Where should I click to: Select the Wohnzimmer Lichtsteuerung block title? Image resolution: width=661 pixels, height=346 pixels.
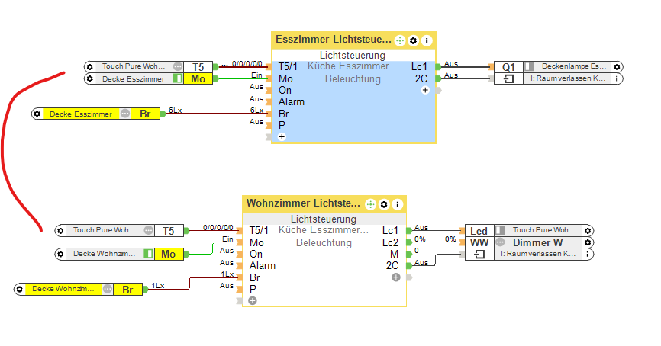303,203
